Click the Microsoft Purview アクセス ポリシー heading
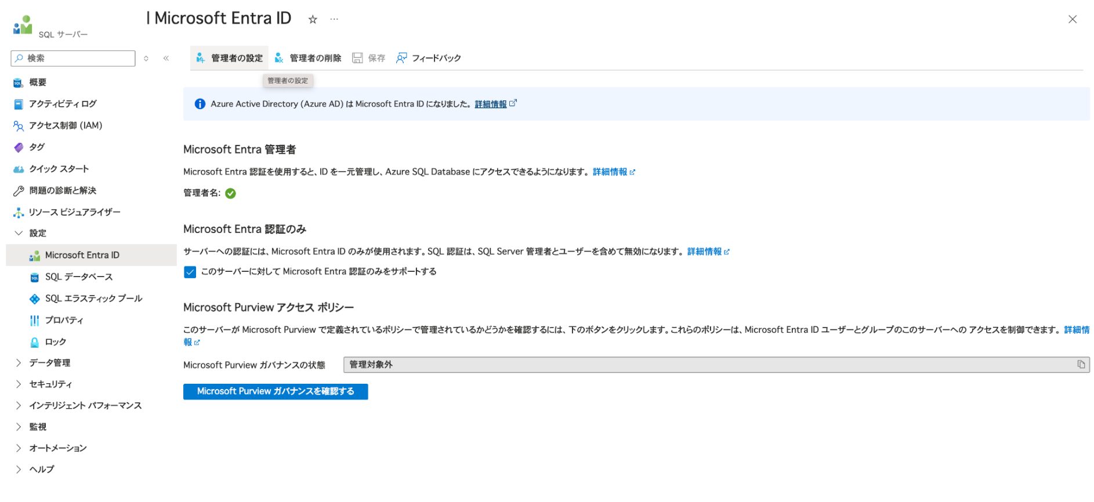 click(269, 308)
